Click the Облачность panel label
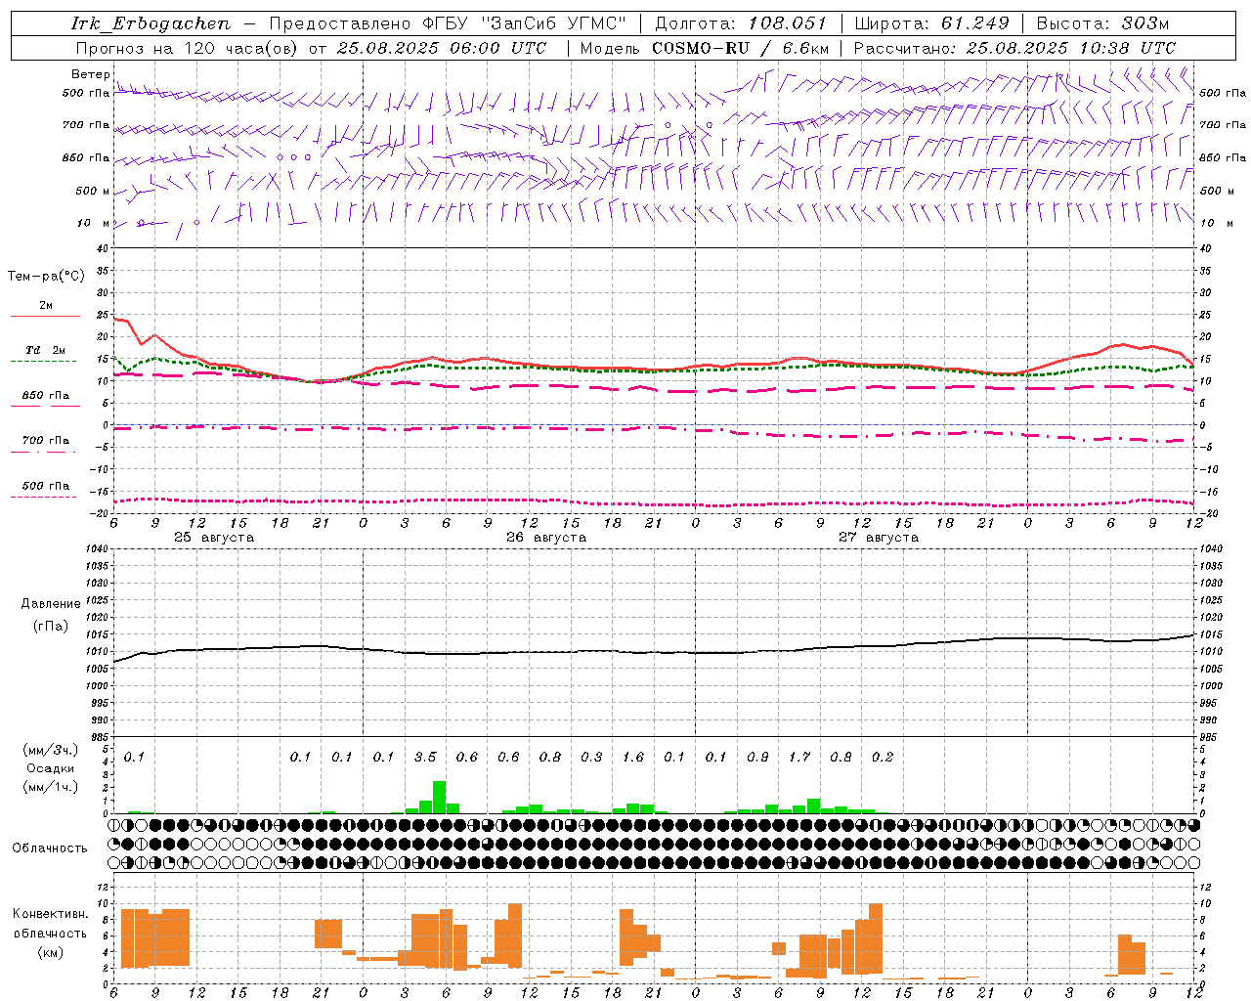This screenshot has width=1251, height=1001. pyautogui.click(x=50, y=849)
